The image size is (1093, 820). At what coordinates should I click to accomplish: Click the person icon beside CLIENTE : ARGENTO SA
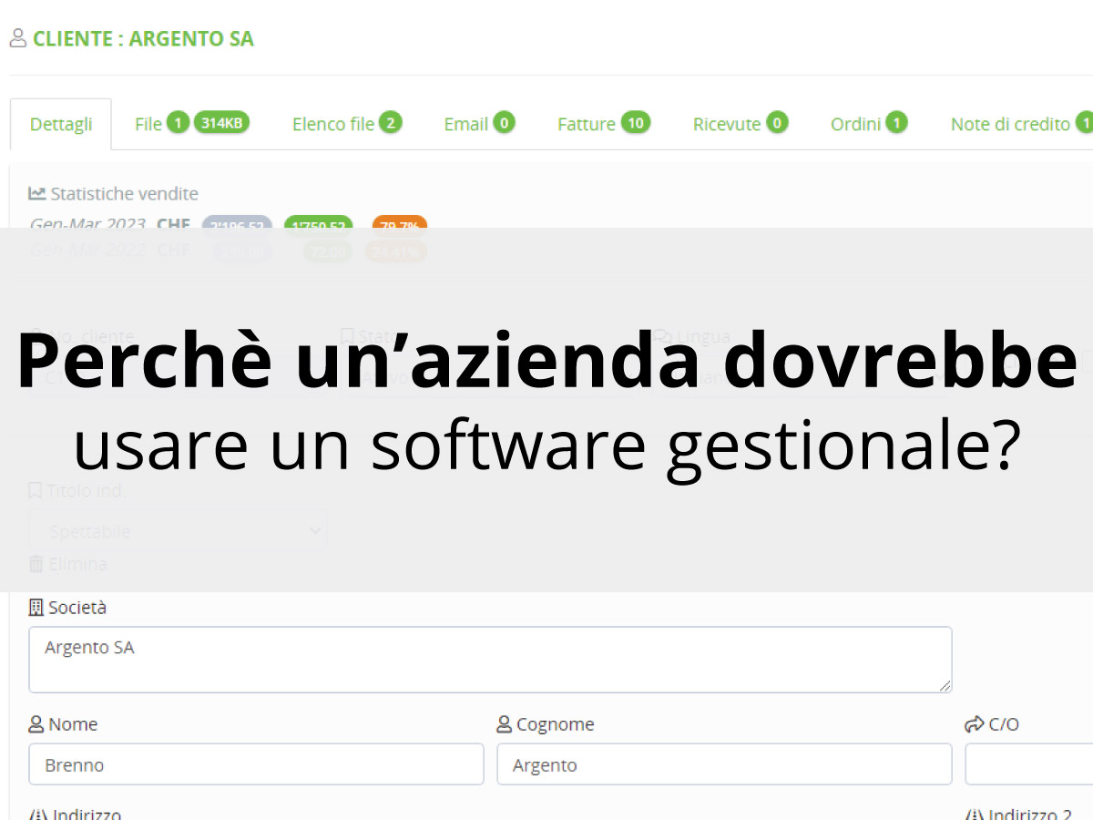(x=17, y=38)
